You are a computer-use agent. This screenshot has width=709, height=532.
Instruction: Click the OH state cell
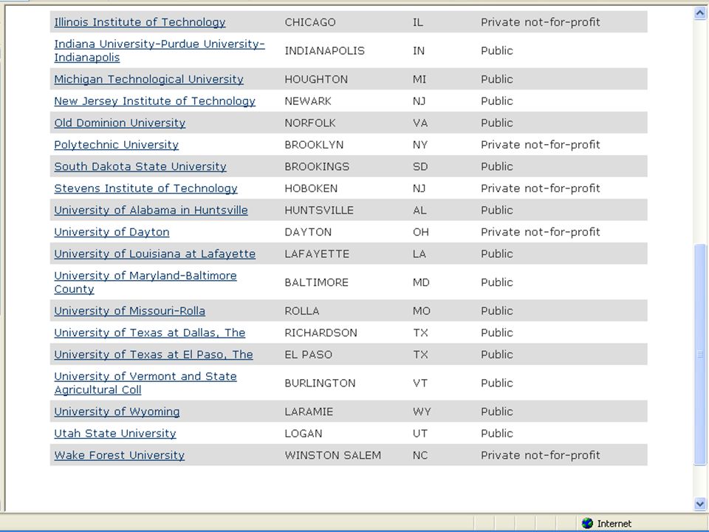[420, 232]
